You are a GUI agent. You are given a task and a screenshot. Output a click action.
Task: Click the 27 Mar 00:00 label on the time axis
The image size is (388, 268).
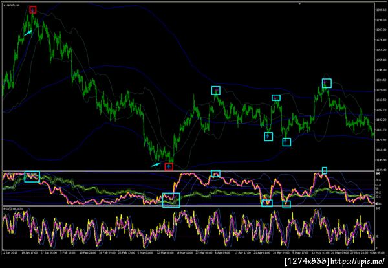pos(204,253)
